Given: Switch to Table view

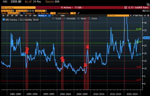Looking at the screenshot, I should coord(63,16).
